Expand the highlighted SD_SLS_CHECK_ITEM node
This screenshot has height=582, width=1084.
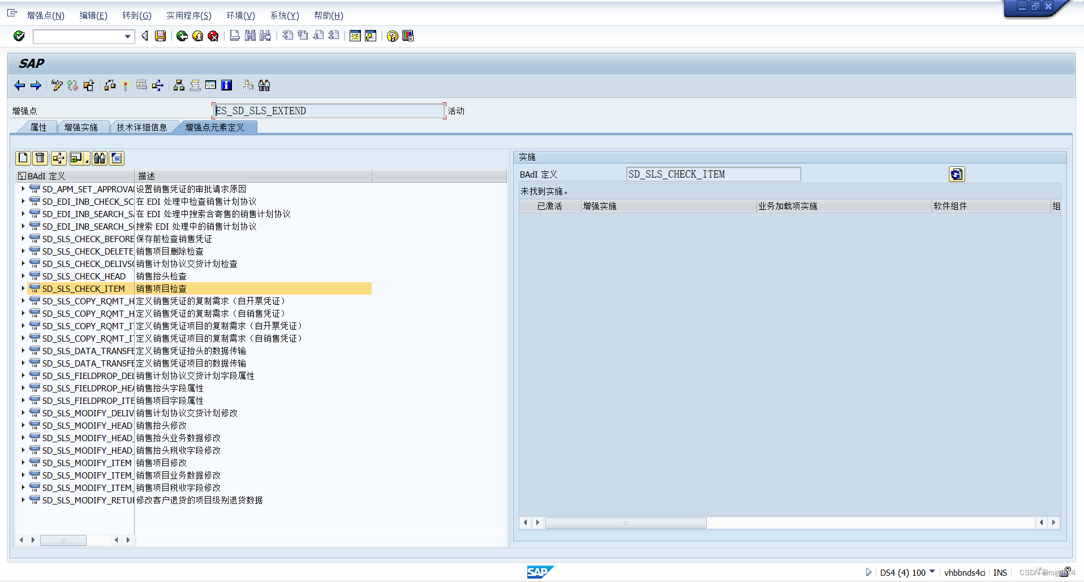[23, 288]
